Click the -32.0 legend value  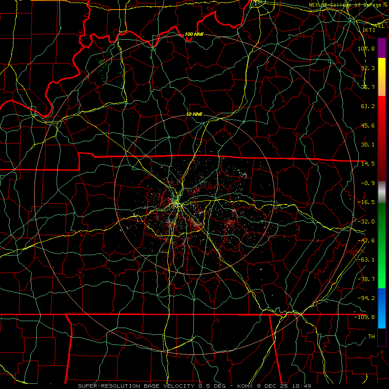coord(366,222)
